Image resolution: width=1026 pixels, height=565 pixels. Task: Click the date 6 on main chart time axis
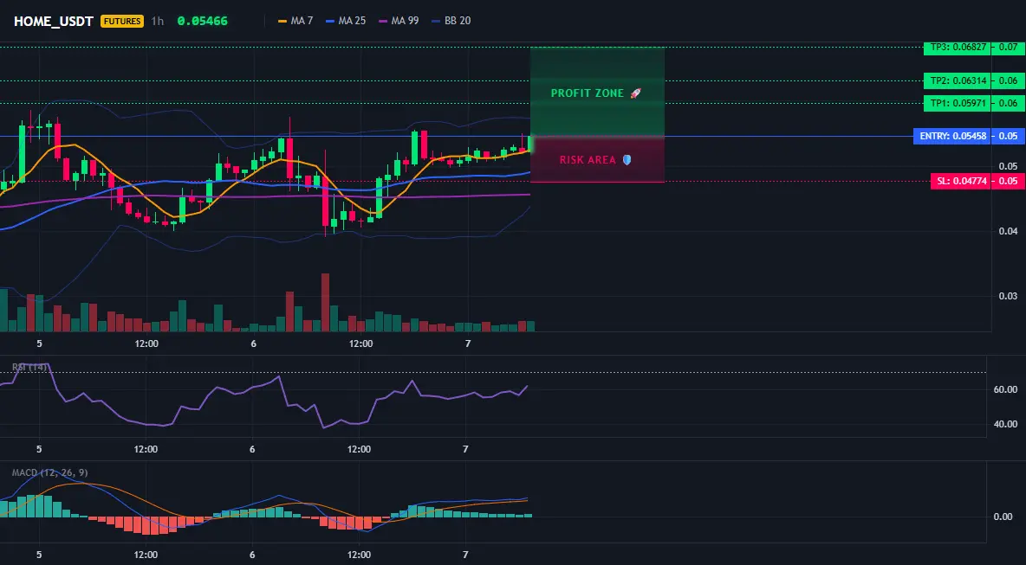click(253, 343)
